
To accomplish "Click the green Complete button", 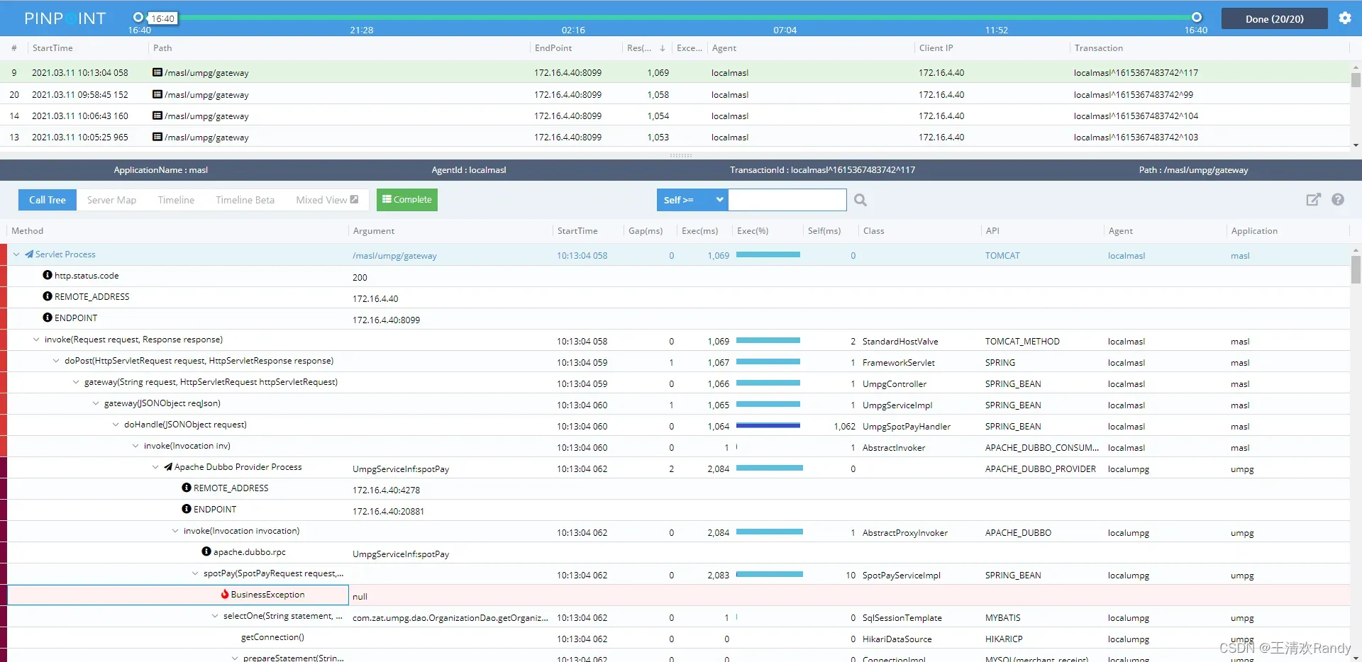I will pos(407,200).
